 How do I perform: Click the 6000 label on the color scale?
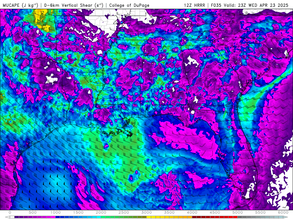coord(283,212)
